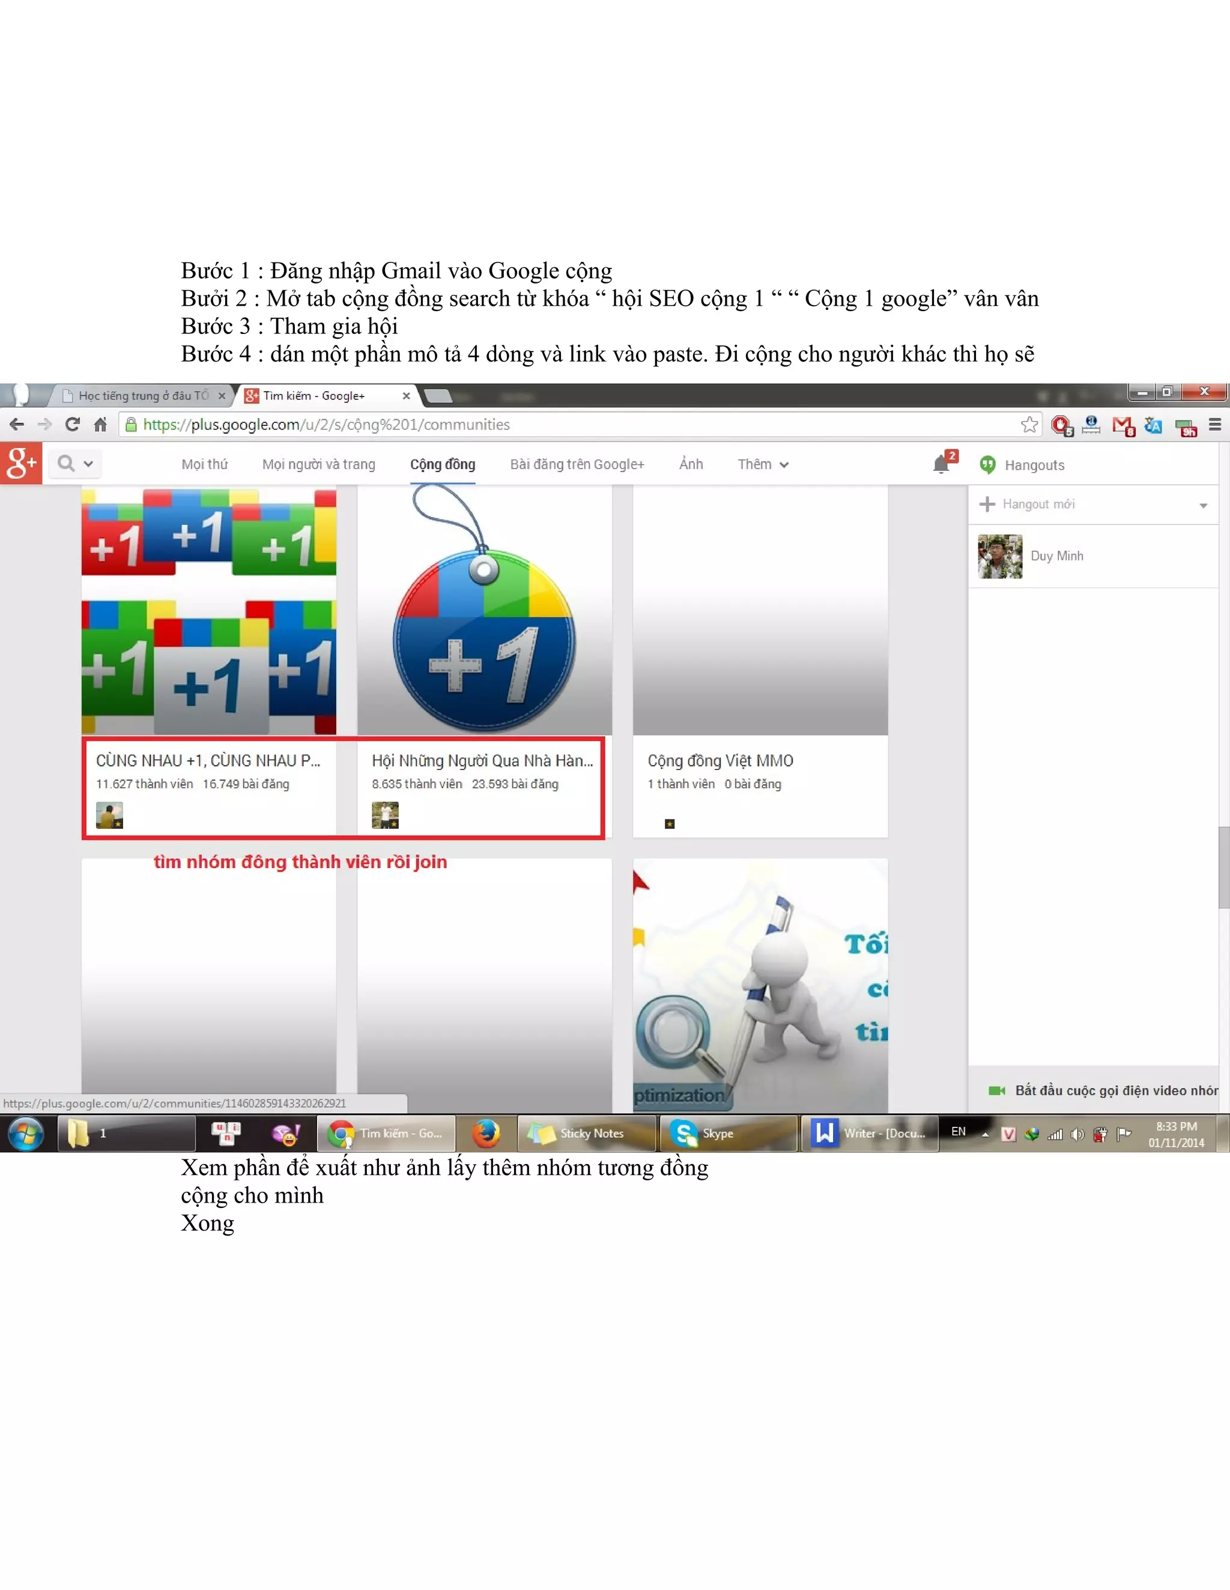Click owner avatar under CÙNG NHAU +1

click(x=109, y=815)
